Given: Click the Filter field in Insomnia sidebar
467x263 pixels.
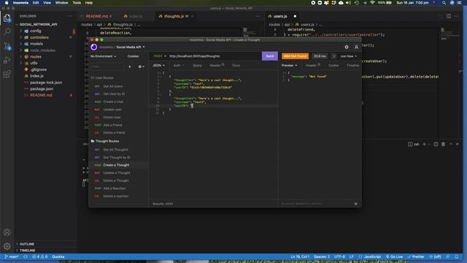Looking at the screenshot, I should pos(107,66).
